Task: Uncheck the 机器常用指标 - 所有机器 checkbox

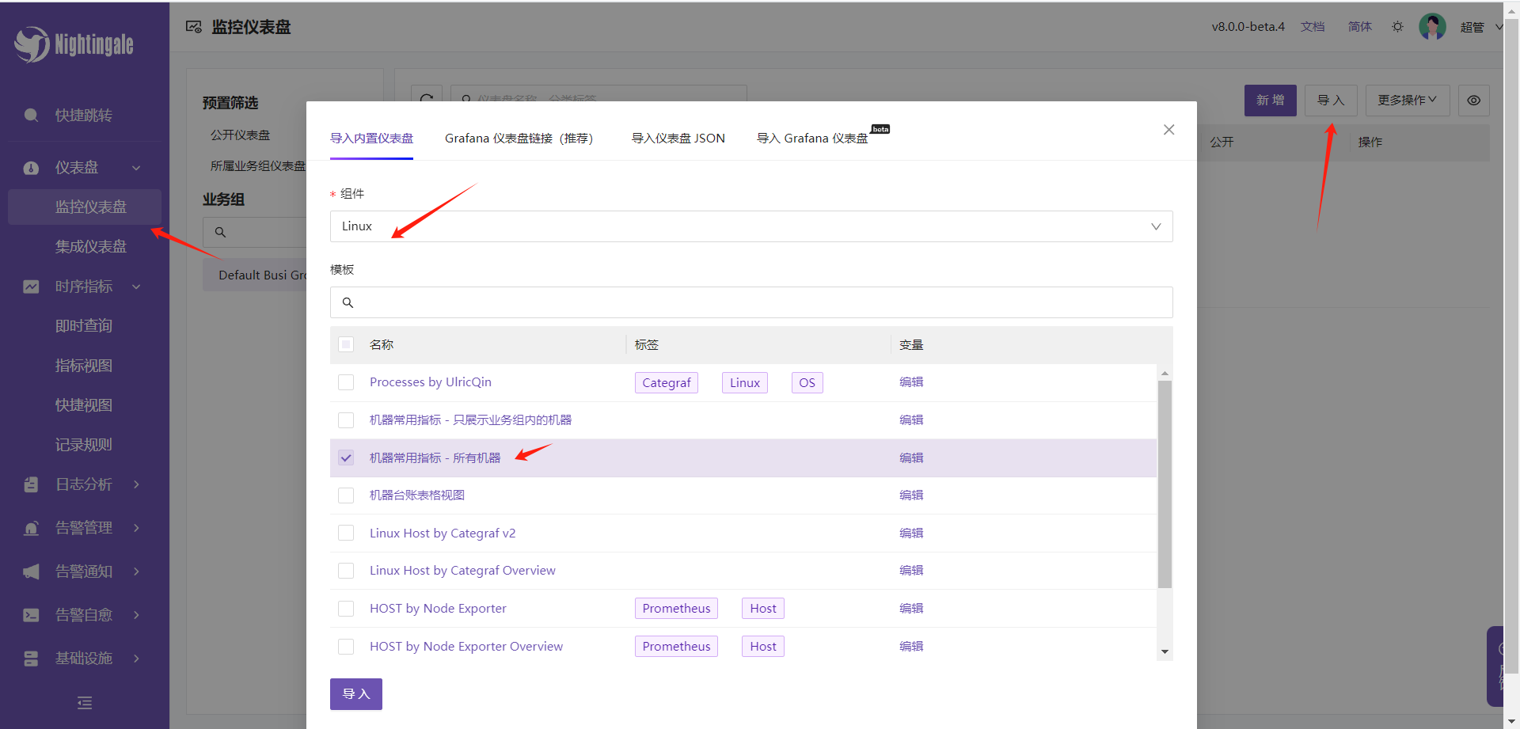Action: pyautogui.click(x=346, y=458)
